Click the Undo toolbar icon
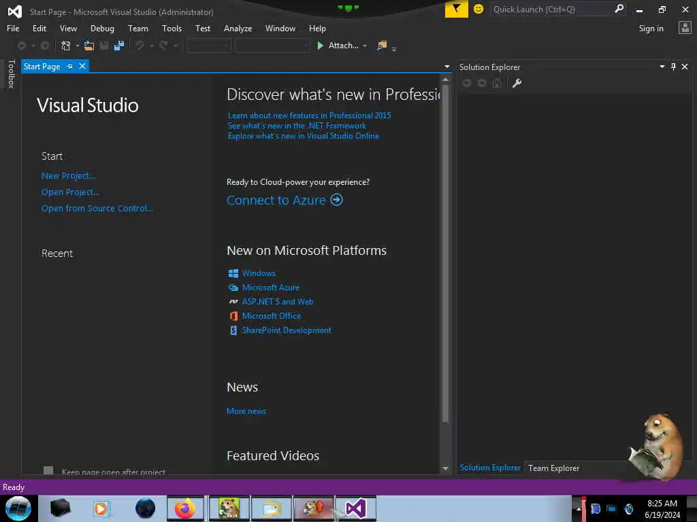Viewport: 697px width, 522px height. (x=140, y=46)
